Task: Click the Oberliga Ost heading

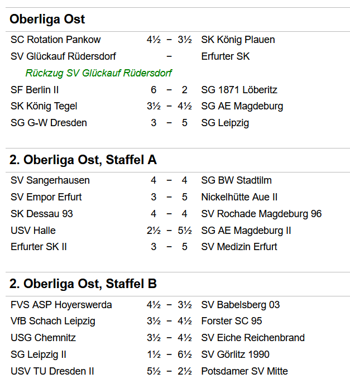Action: pos(47,20)
